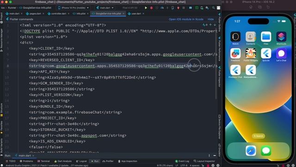This screenshot has height=167, width=296.
Task: Close the user.dart tab
Action: [x=143, y=13]
